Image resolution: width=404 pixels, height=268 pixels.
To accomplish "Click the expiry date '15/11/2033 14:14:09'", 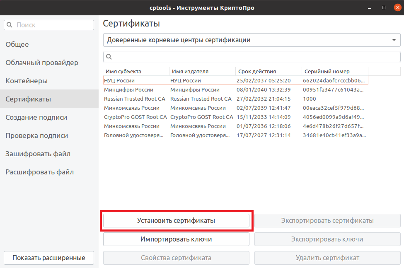I will click(264, 117).
